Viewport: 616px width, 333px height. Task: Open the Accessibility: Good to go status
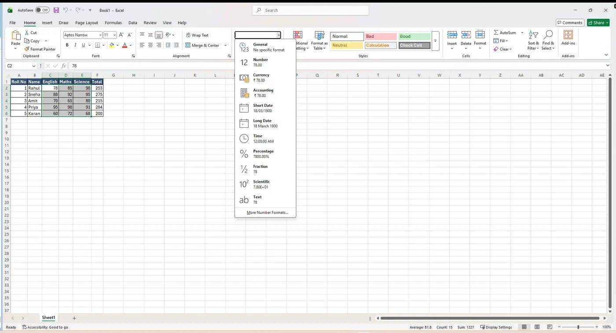click(45, 327)
